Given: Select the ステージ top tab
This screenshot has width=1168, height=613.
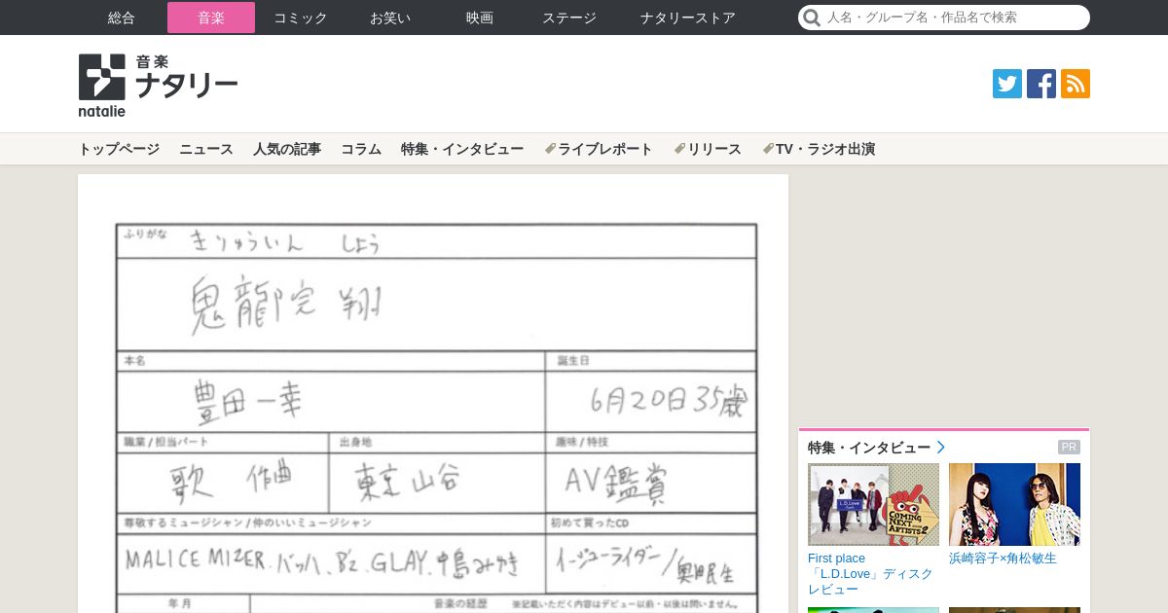Looking at the screenshot, I should click(x=569, y=18).
